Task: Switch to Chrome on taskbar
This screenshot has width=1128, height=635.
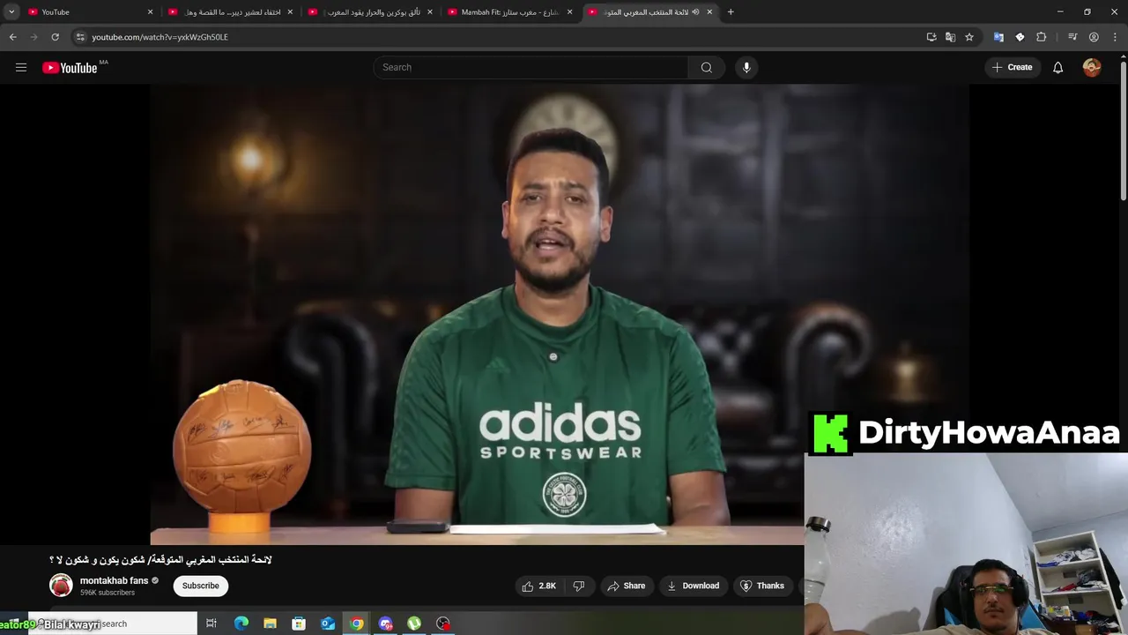Action: click(x=357, y=624)
